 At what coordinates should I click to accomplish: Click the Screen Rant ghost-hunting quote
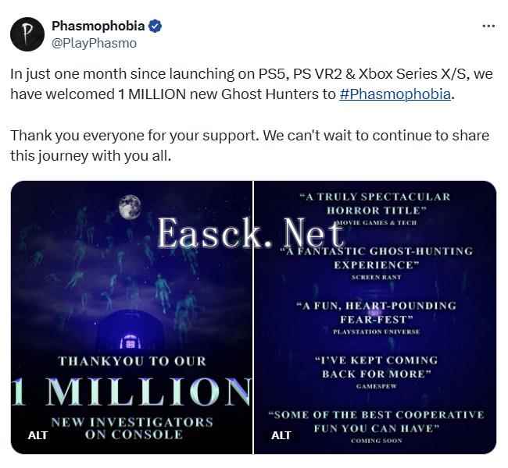point(375,257)
